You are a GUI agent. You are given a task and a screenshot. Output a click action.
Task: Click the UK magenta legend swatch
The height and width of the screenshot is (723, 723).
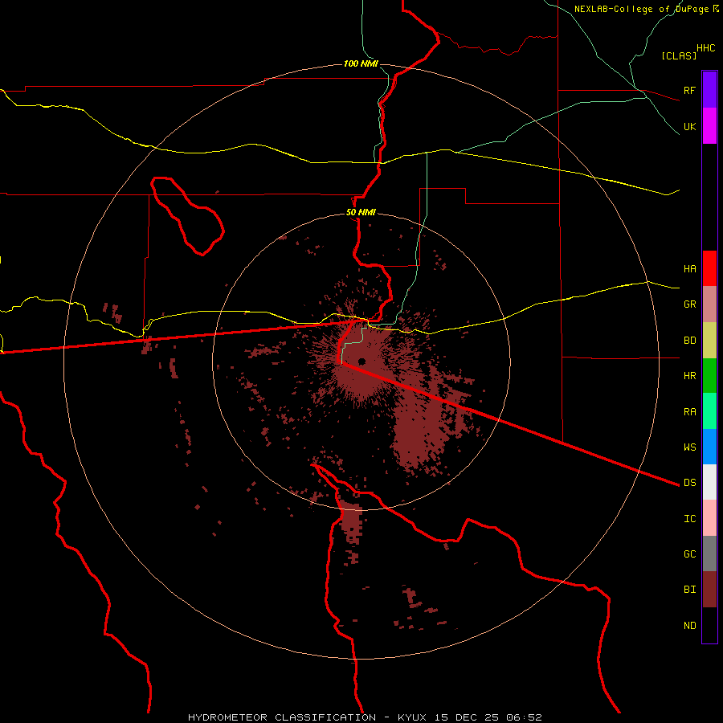pyautogui.click(x=709, y=126)
